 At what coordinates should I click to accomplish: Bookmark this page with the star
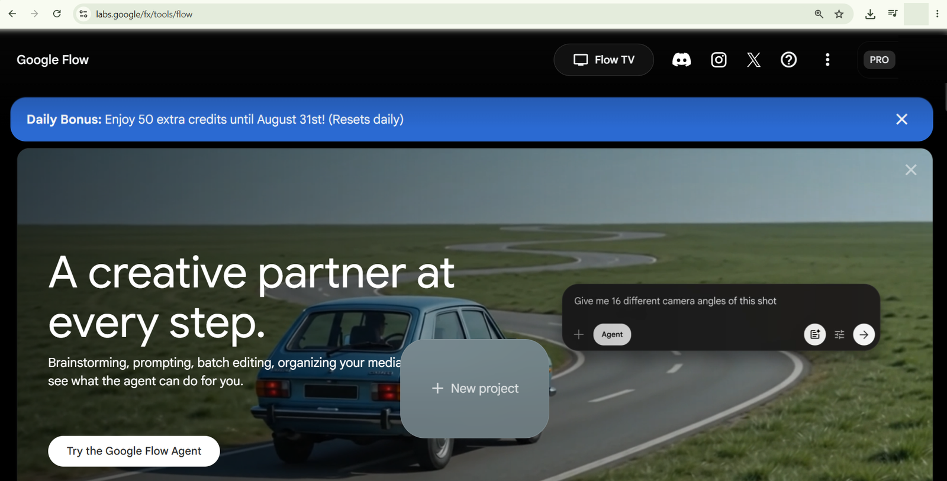tap(839, 14)
